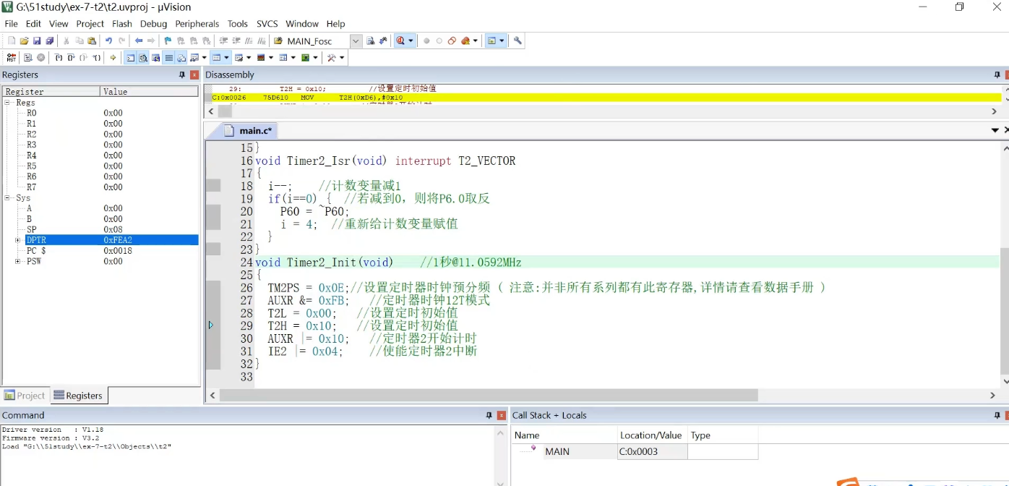Insert a bookmark using the flag icon

pos(168,41)
